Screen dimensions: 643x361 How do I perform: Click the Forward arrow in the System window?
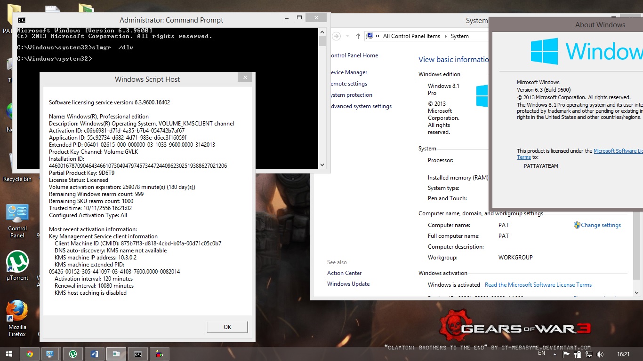[336, 36]
